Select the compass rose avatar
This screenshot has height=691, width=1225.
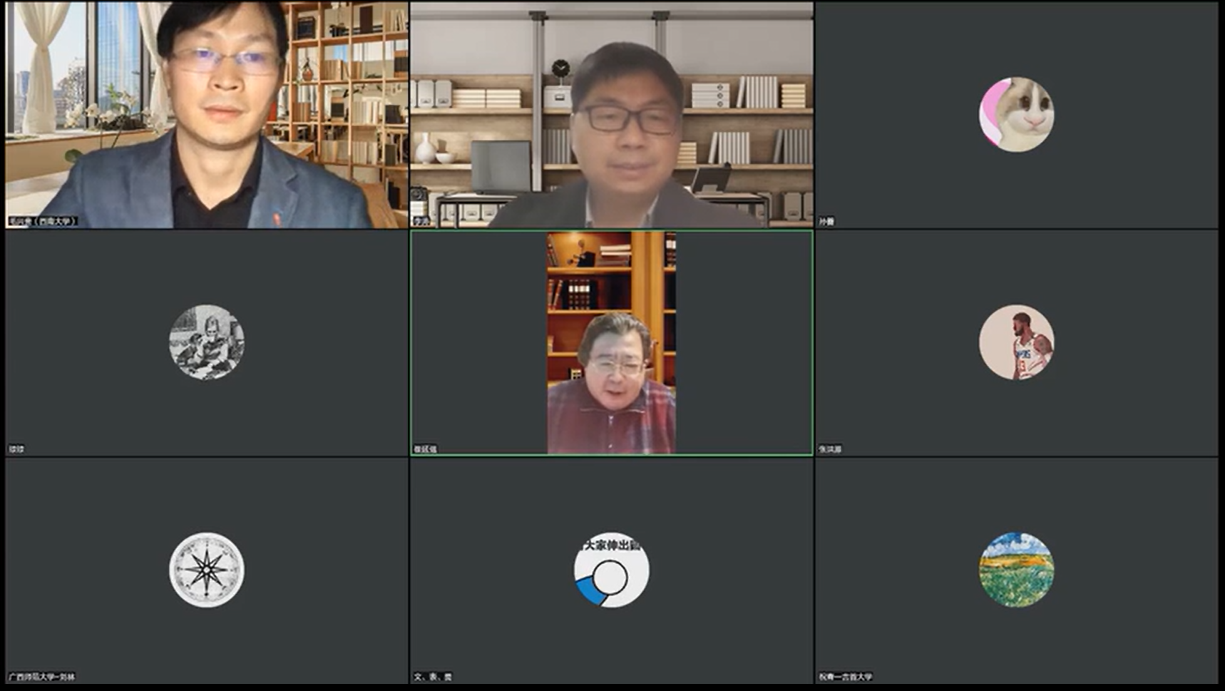coord(207,569)
